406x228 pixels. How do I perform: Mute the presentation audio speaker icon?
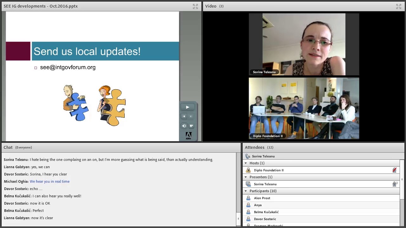[x=184, y=126]
